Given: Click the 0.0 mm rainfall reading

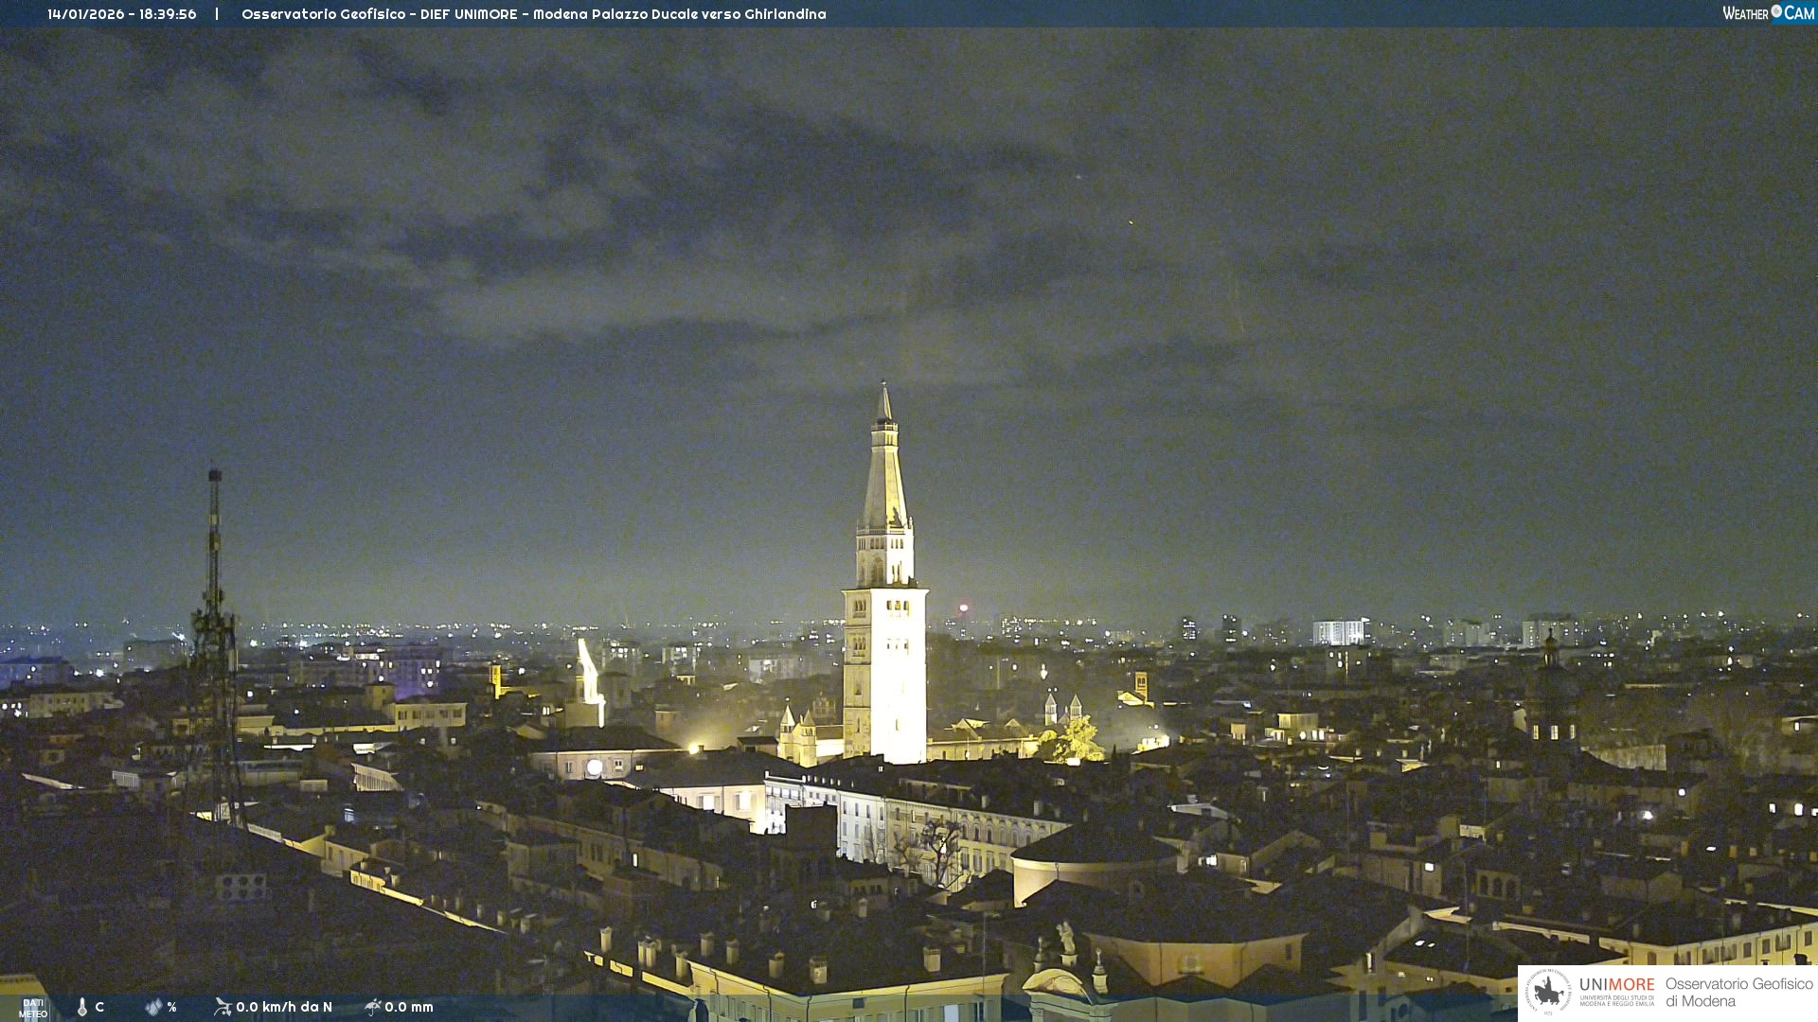Looking at the screenshot, I should point(409,1008).
